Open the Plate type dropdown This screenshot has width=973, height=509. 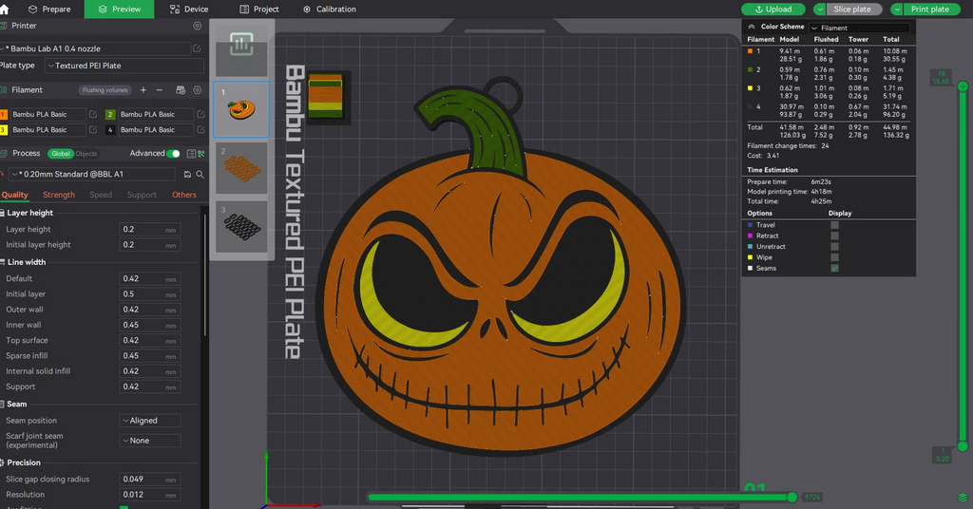[x=124, y=66]
